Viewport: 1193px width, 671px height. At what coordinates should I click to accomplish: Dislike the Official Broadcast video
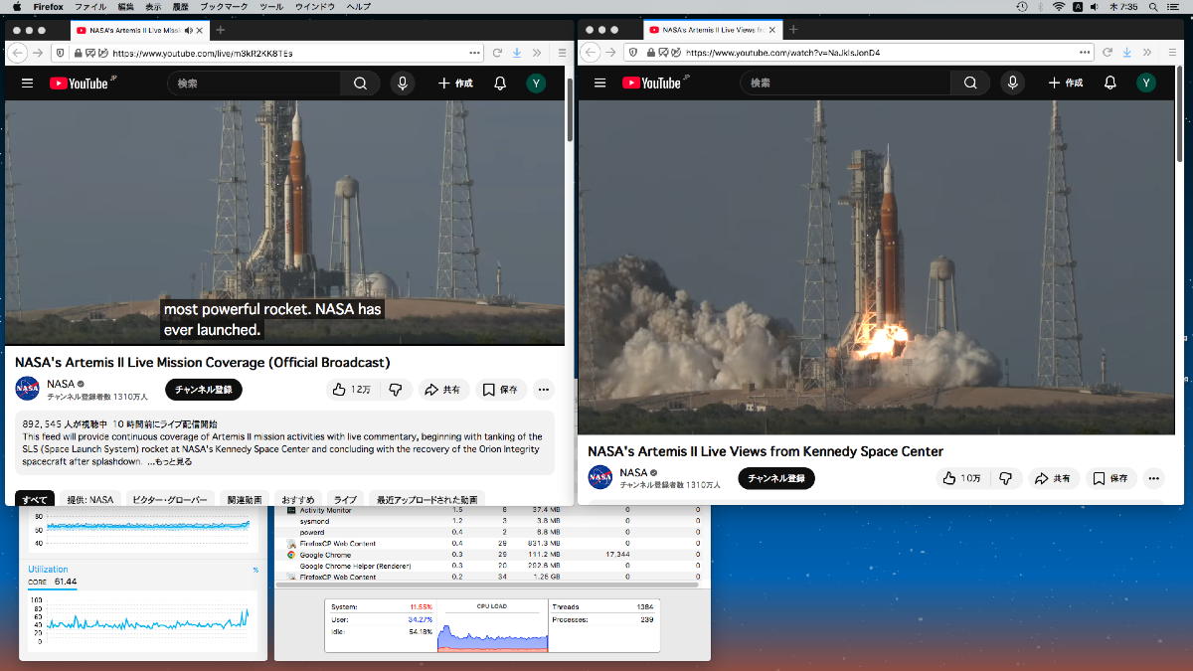point(395,390)
